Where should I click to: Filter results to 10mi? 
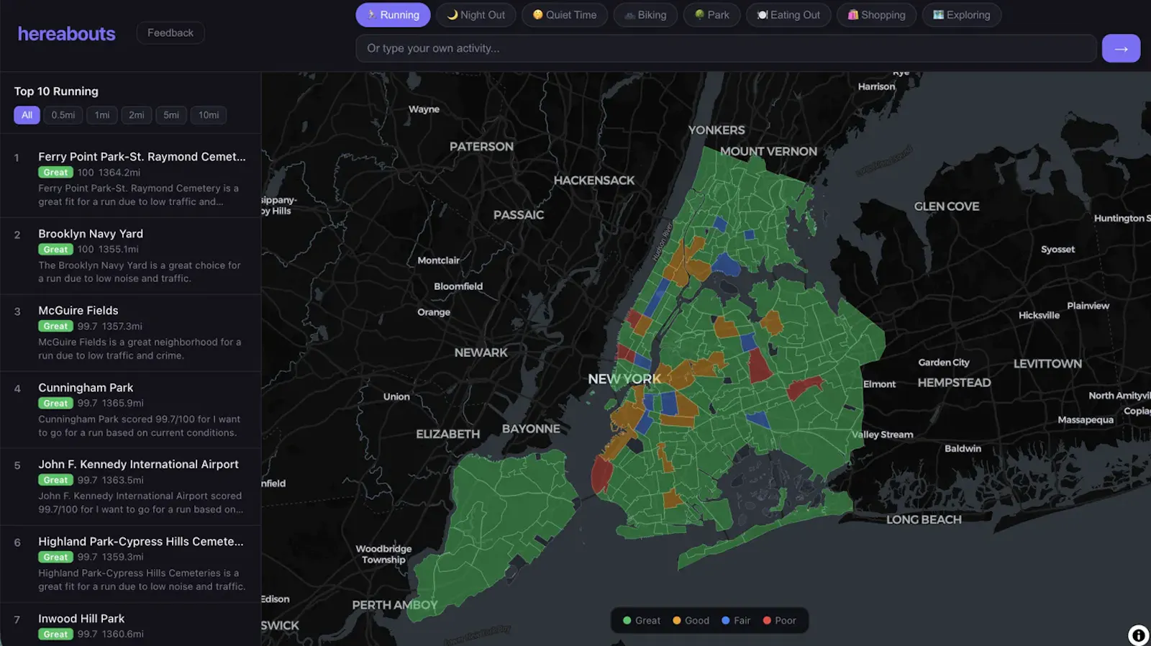coord(209,115)
